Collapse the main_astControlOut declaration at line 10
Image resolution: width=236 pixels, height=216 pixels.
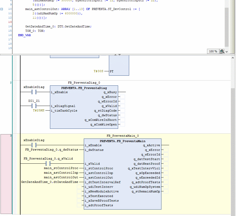[2, 9]
